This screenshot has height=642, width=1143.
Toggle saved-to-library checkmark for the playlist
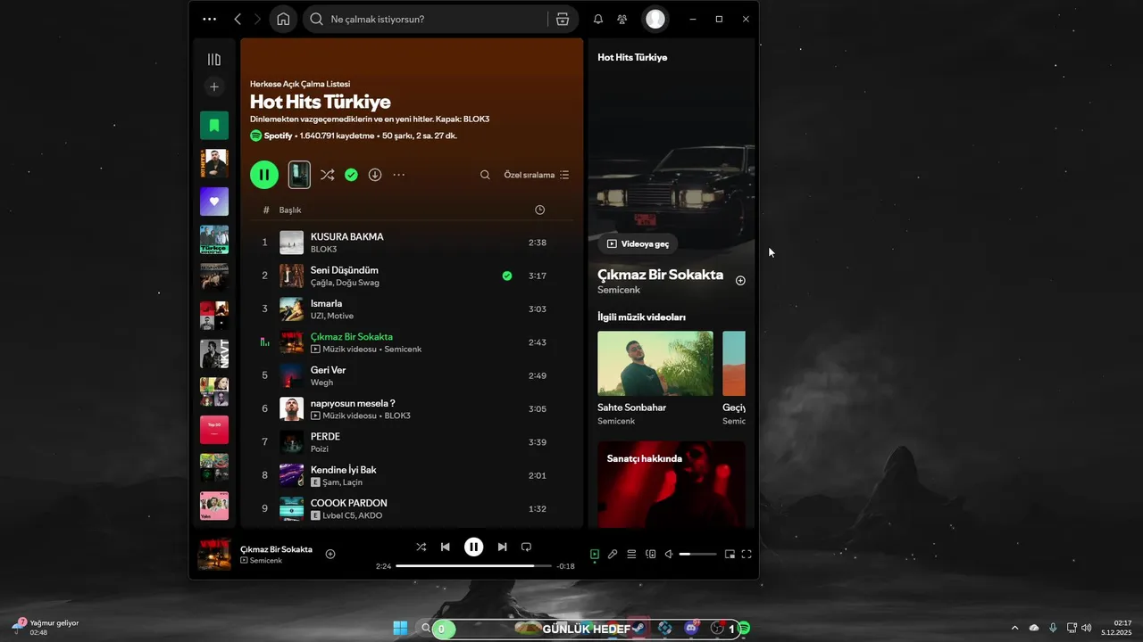point(351,175)
